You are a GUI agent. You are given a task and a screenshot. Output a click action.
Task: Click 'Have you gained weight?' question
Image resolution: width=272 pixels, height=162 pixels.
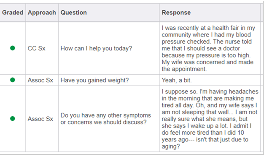pyautogui.click(x=94, y=80)
